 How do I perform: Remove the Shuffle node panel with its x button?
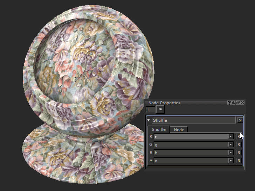point(240,120)
